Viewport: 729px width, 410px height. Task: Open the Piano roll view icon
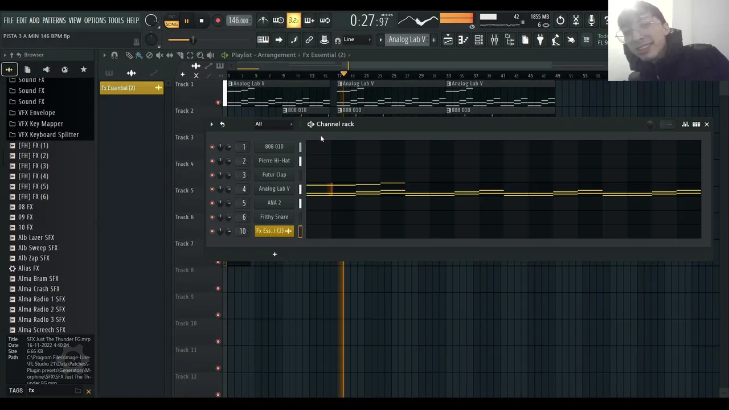click(464, 40)
